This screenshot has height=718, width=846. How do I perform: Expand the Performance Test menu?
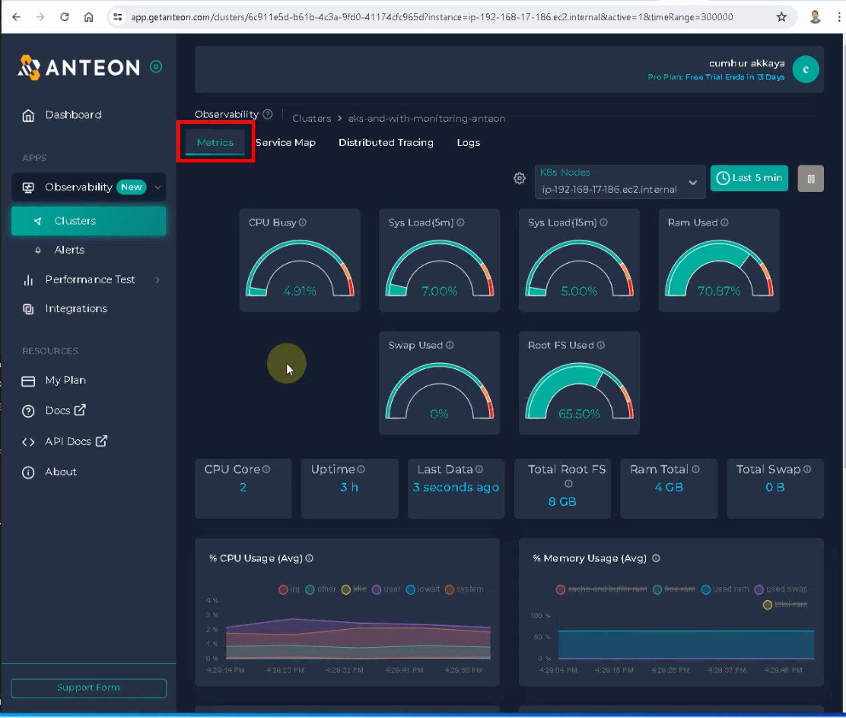tap(90, 280)
